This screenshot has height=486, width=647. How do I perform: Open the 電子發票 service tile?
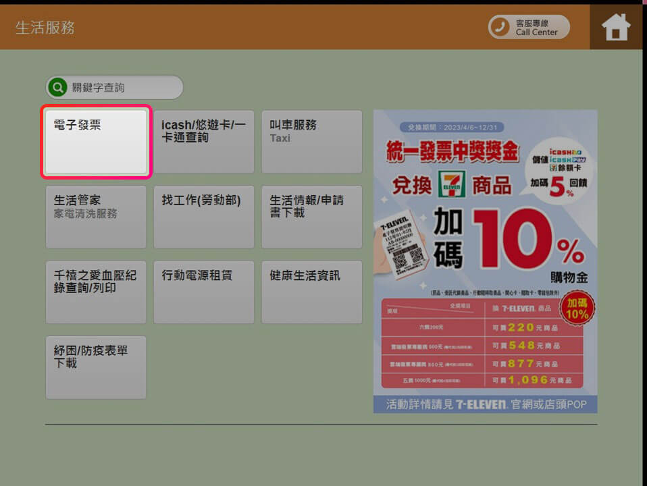pyautogui.click(x=96, y=142)
